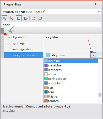The image size is (103, 119).
Task: Click the user-defined property star icon
Action: point(33,19)
